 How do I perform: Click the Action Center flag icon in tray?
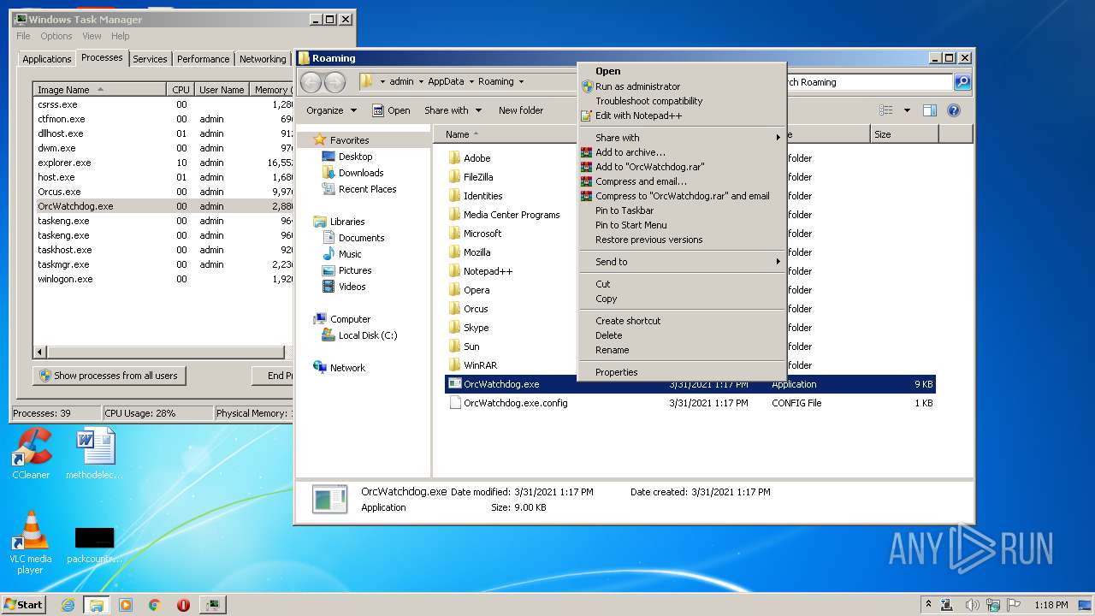tap(1014, 605)
